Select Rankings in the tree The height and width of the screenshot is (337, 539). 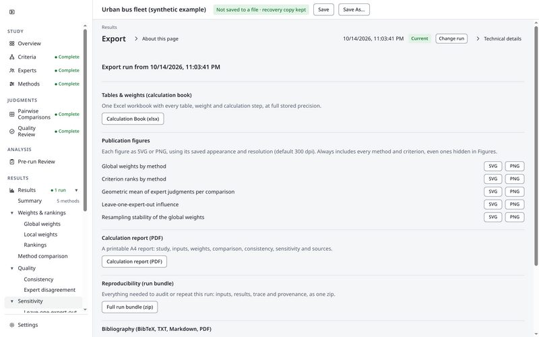tap(35, 245)
